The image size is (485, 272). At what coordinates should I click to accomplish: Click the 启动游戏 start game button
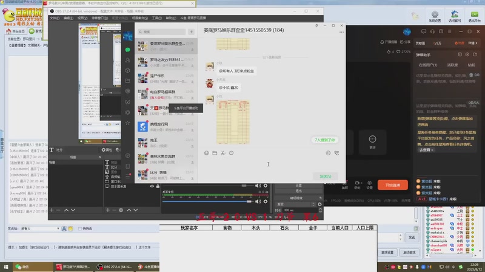coord(409,252)
